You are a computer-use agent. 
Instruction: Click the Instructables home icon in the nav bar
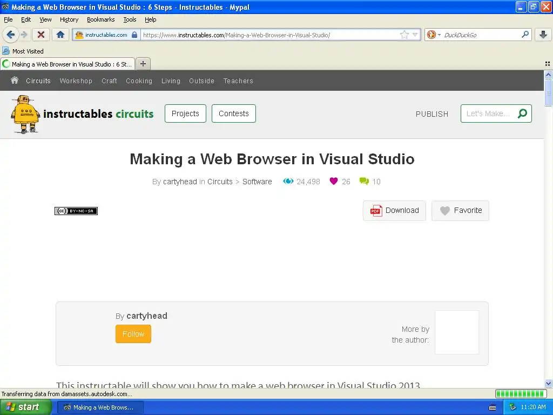15,81
